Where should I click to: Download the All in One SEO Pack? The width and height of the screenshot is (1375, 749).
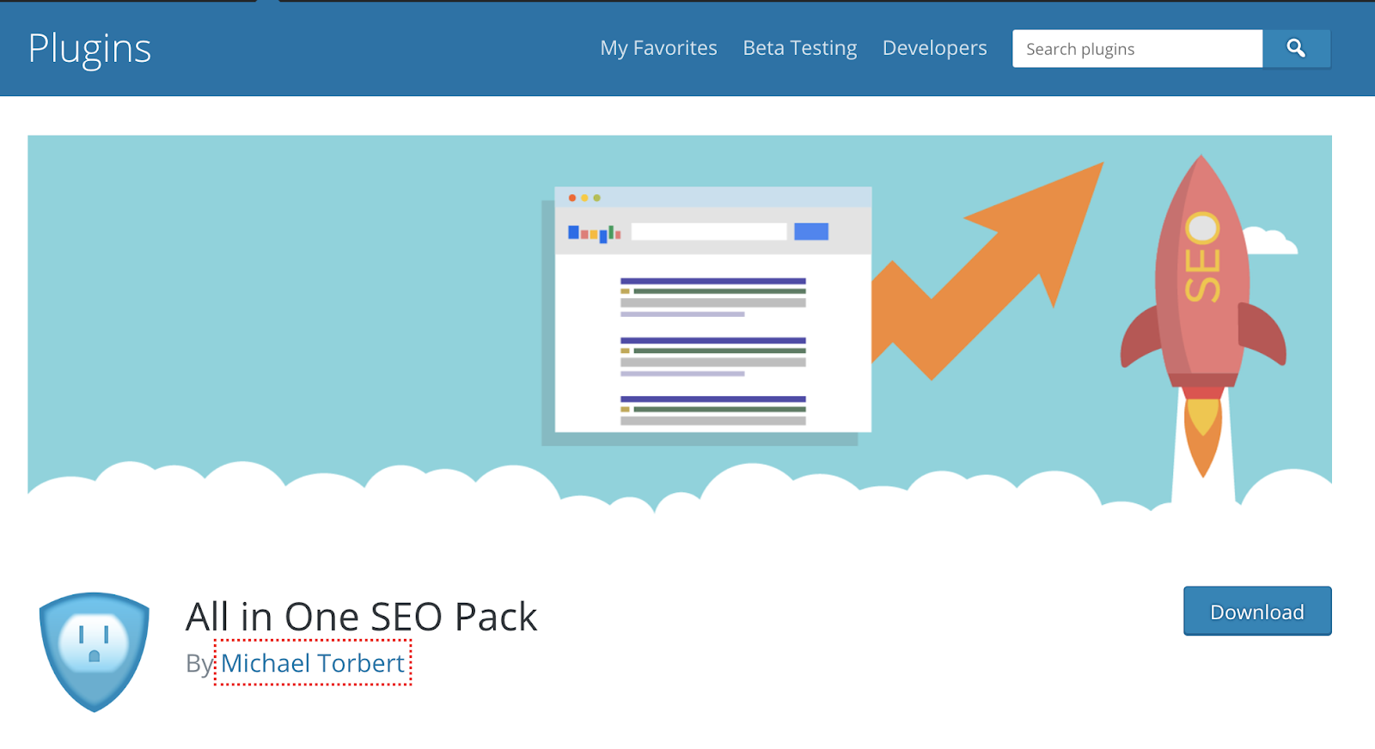[1257, 611]
